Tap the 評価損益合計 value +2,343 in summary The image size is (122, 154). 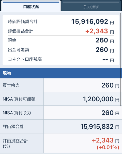click(97, 31)
